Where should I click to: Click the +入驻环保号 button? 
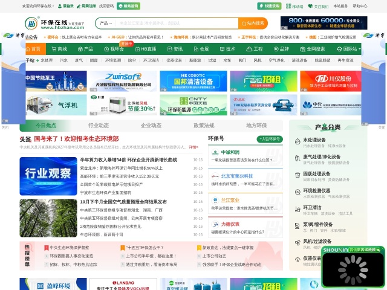tap(270, 139)
